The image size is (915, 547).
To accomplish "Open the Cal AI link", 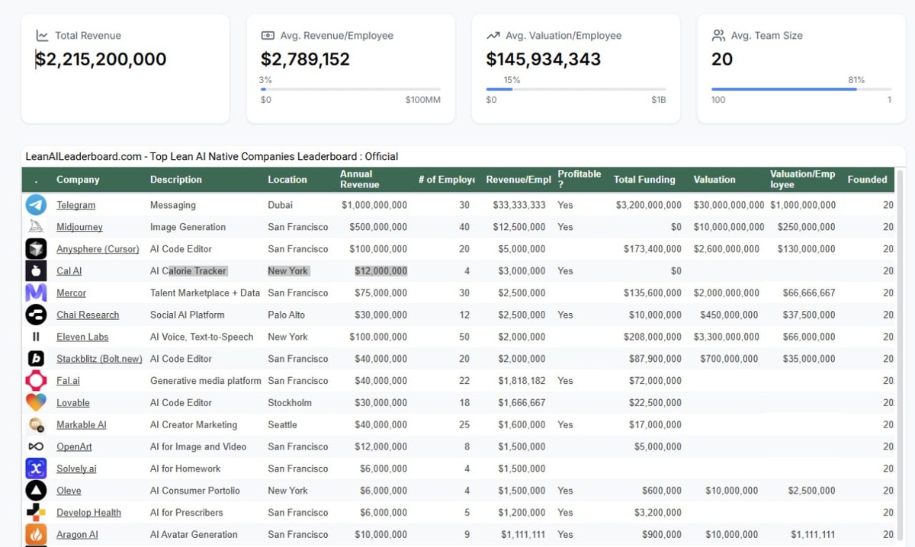I will coord(69,271).
